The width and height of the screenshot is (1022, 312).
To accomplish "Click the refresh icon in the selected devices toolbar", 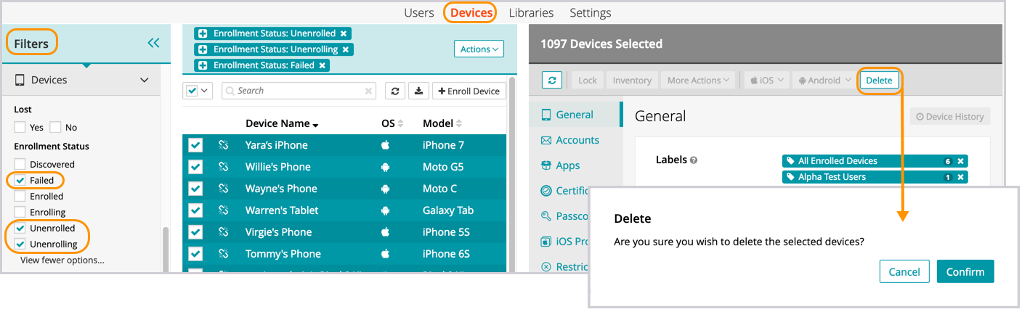I will (x=551, y=81).
